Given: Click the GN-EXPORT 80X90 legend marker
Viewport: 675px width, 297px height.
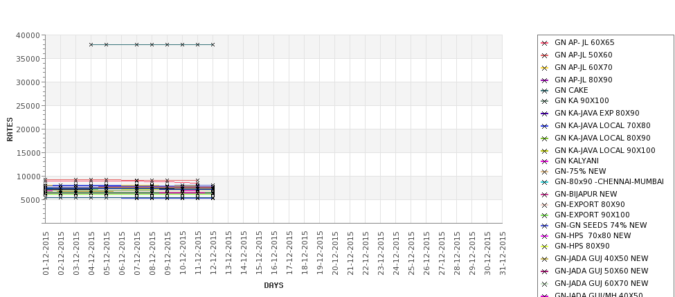Looking at the screenshot, I should click(x=545, y=206).
